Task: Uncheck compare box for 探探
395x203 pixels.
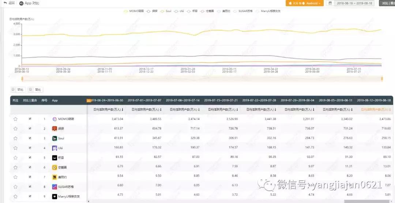Action: pos(30,128)
